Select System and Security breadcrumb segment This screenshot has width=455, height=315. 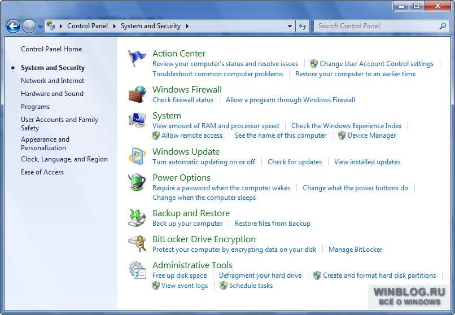[x=150, y=26]
